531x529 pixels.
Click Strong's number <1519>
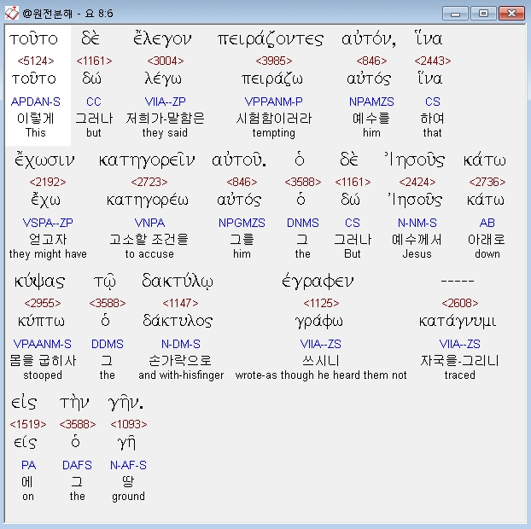(x=28, y=424)
